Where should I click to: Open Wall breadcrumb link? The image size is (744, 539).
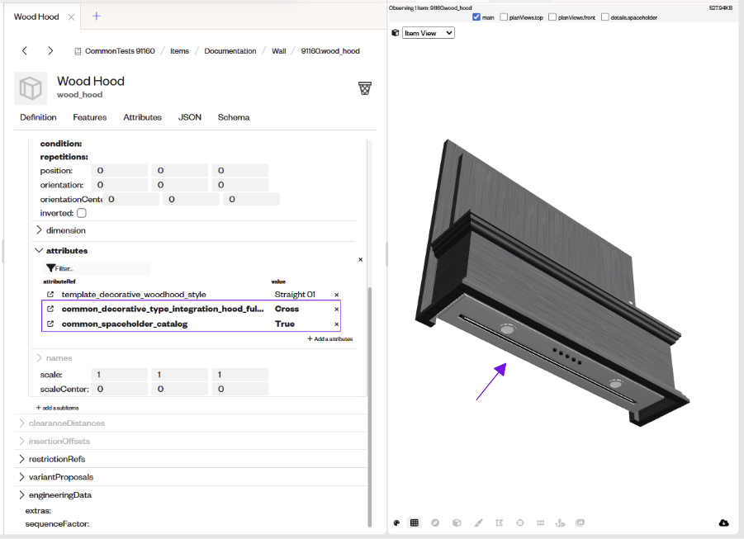tap(279, 51)
